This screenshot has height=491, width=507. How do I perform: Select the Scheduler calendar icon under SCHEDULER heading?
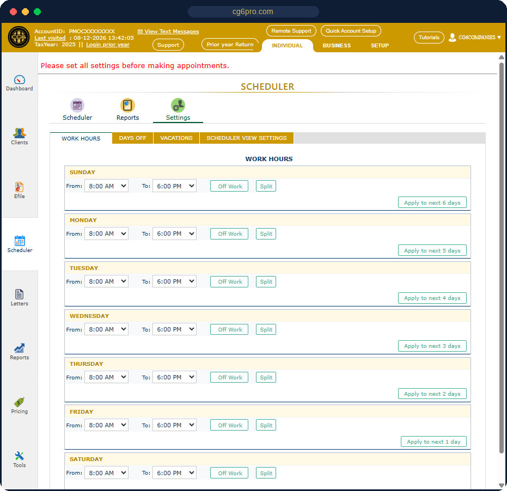[77, 106]
